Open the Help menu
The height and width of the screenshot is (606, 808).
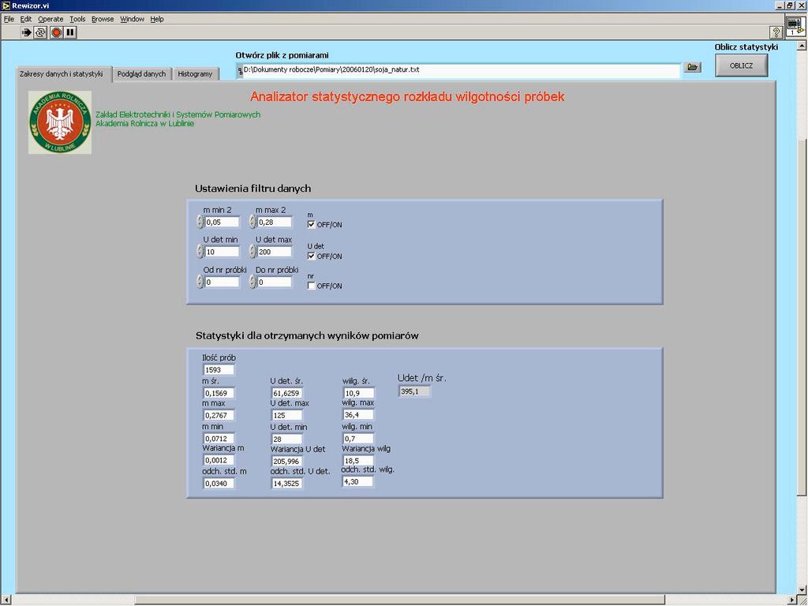[157, 19]
